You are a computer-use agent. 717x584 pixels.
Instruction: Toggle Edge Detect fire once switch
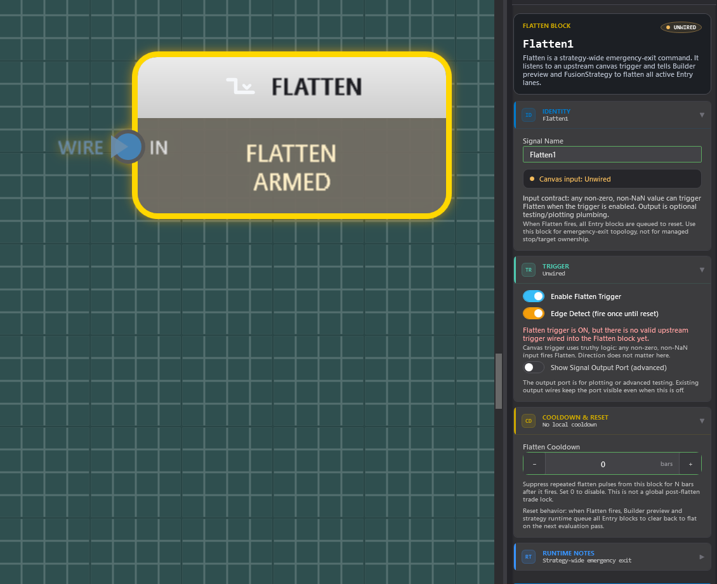[533, 314]
